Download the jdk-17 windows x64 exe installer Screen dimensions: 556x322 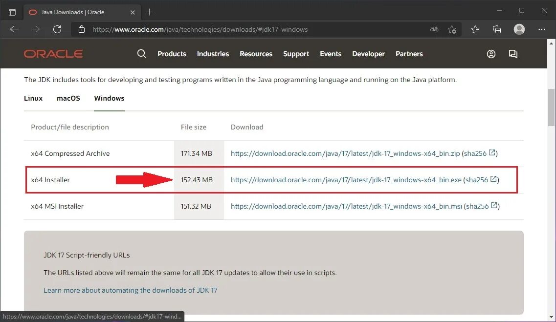(346, 180)
